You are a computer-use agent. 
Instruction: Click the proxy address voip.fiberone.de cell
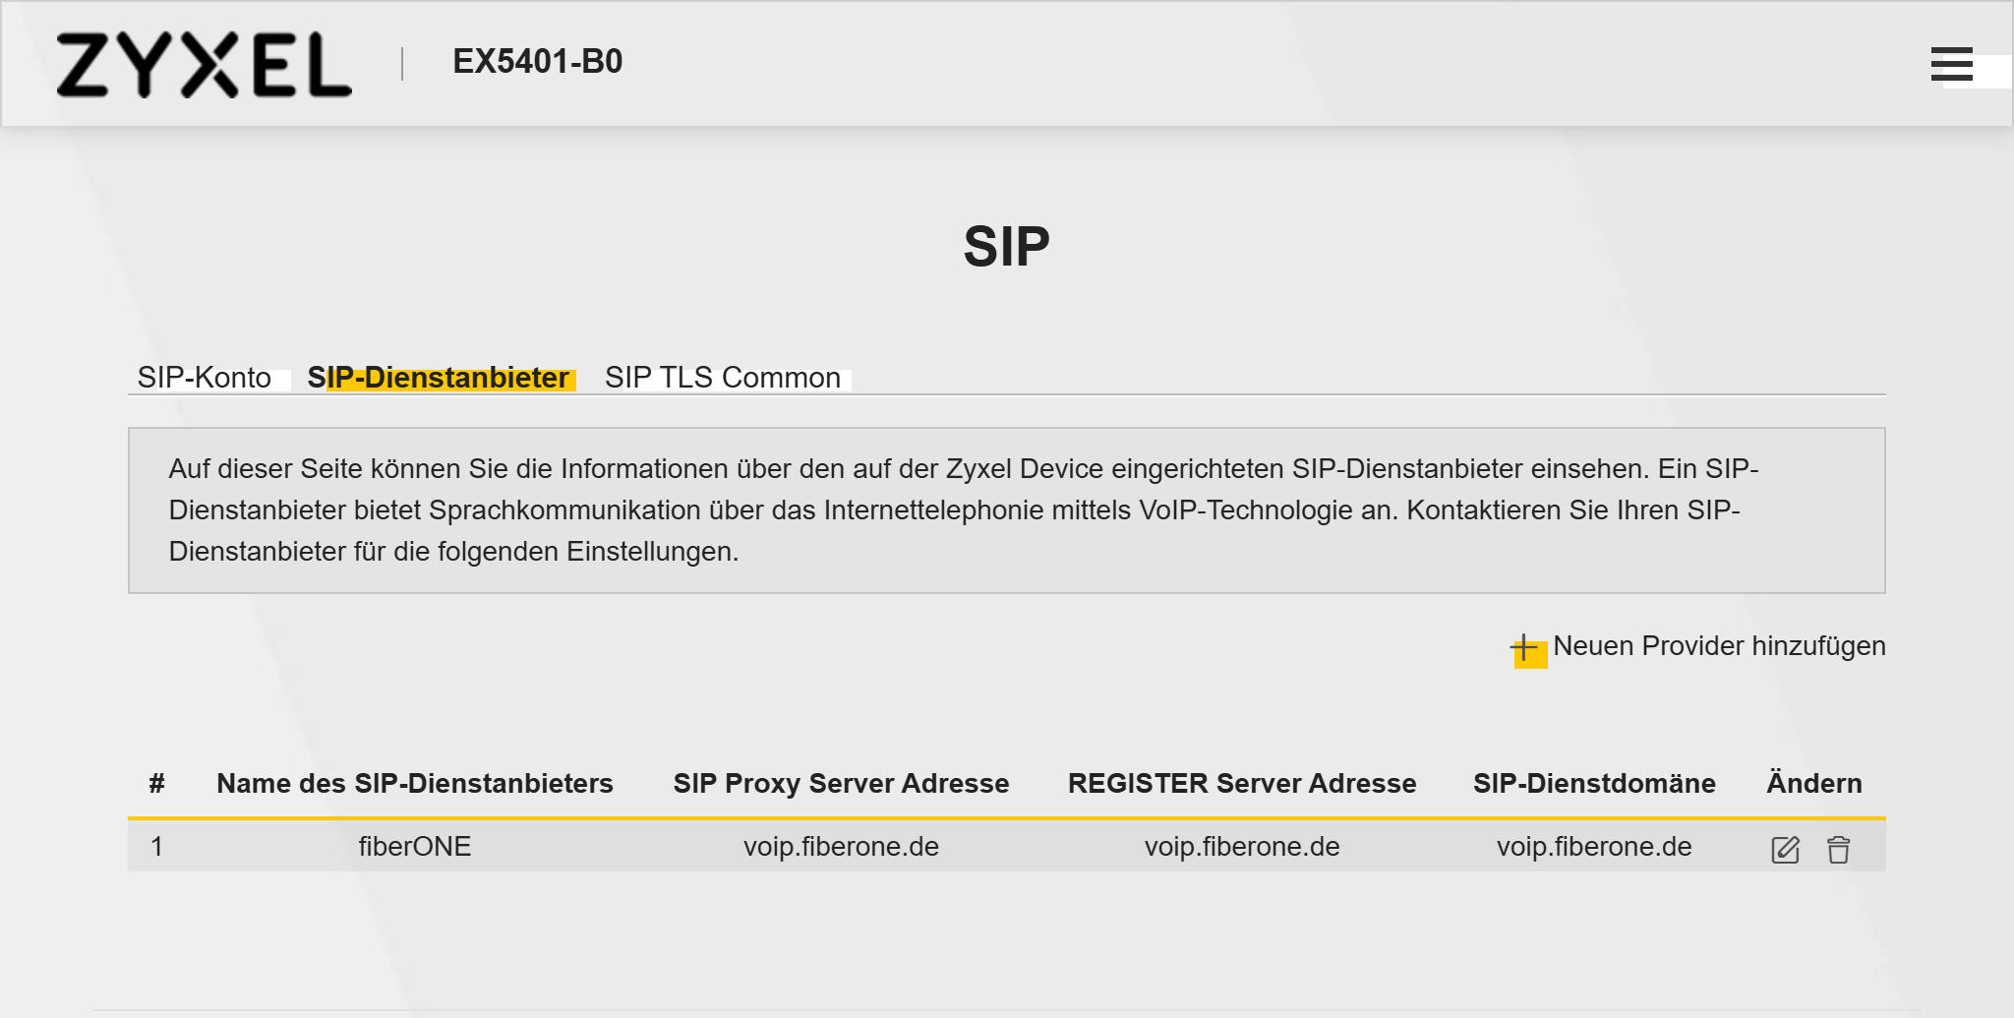[841, 847]
